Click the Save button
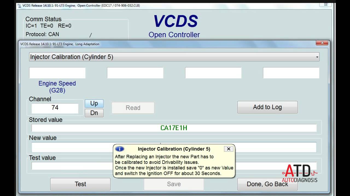The height and width of the screenshot is (196, 350). point(174,184)
